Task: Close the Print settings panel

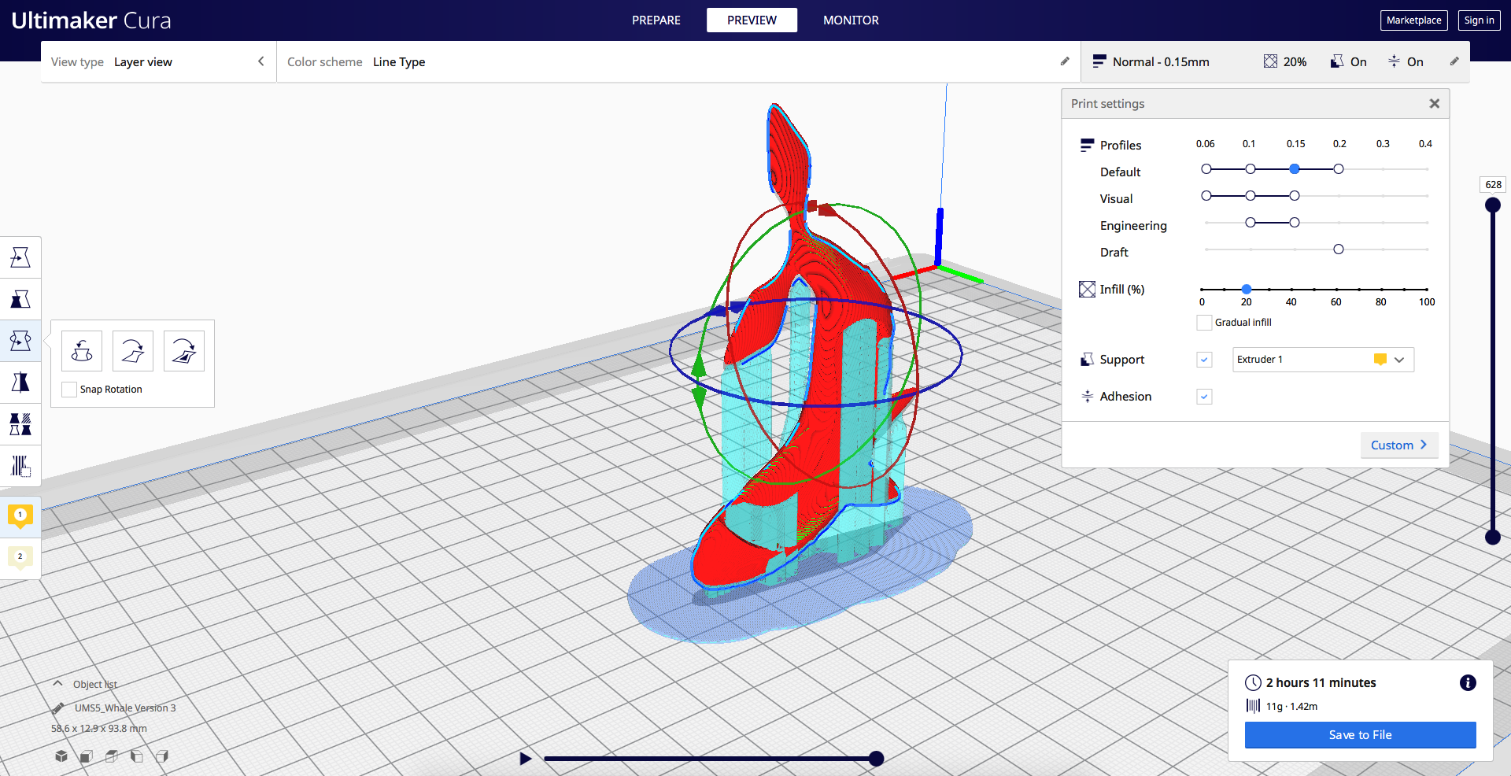Action: [x=1435, y=104]
